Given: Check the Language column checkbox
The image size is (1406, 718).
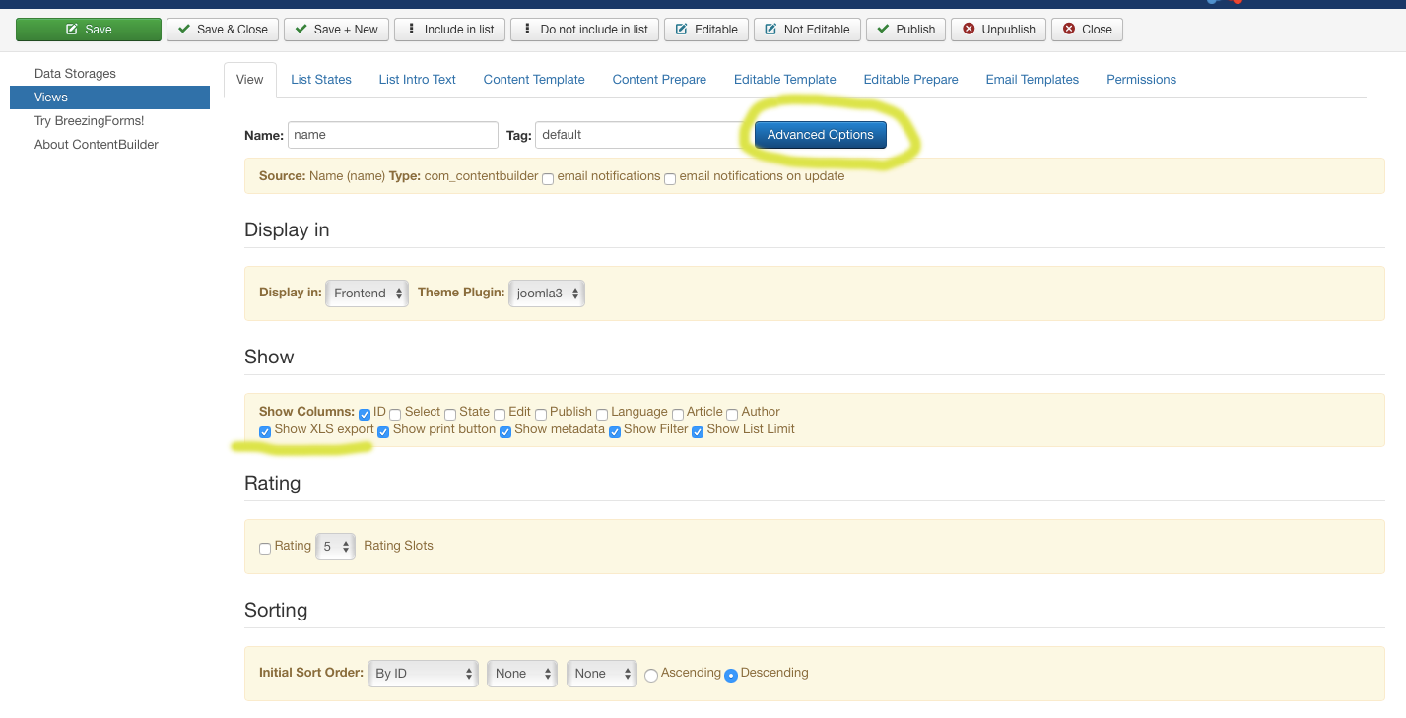Looking at the screenshot, I should point(602,414).
